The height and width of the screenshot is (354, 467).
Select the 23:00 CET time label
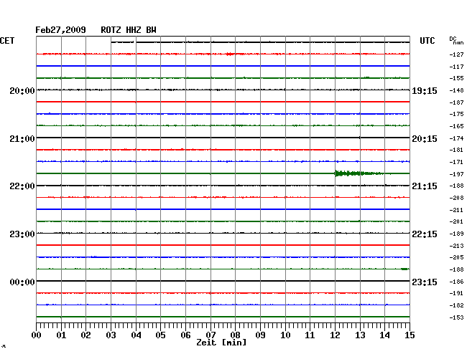22,234
